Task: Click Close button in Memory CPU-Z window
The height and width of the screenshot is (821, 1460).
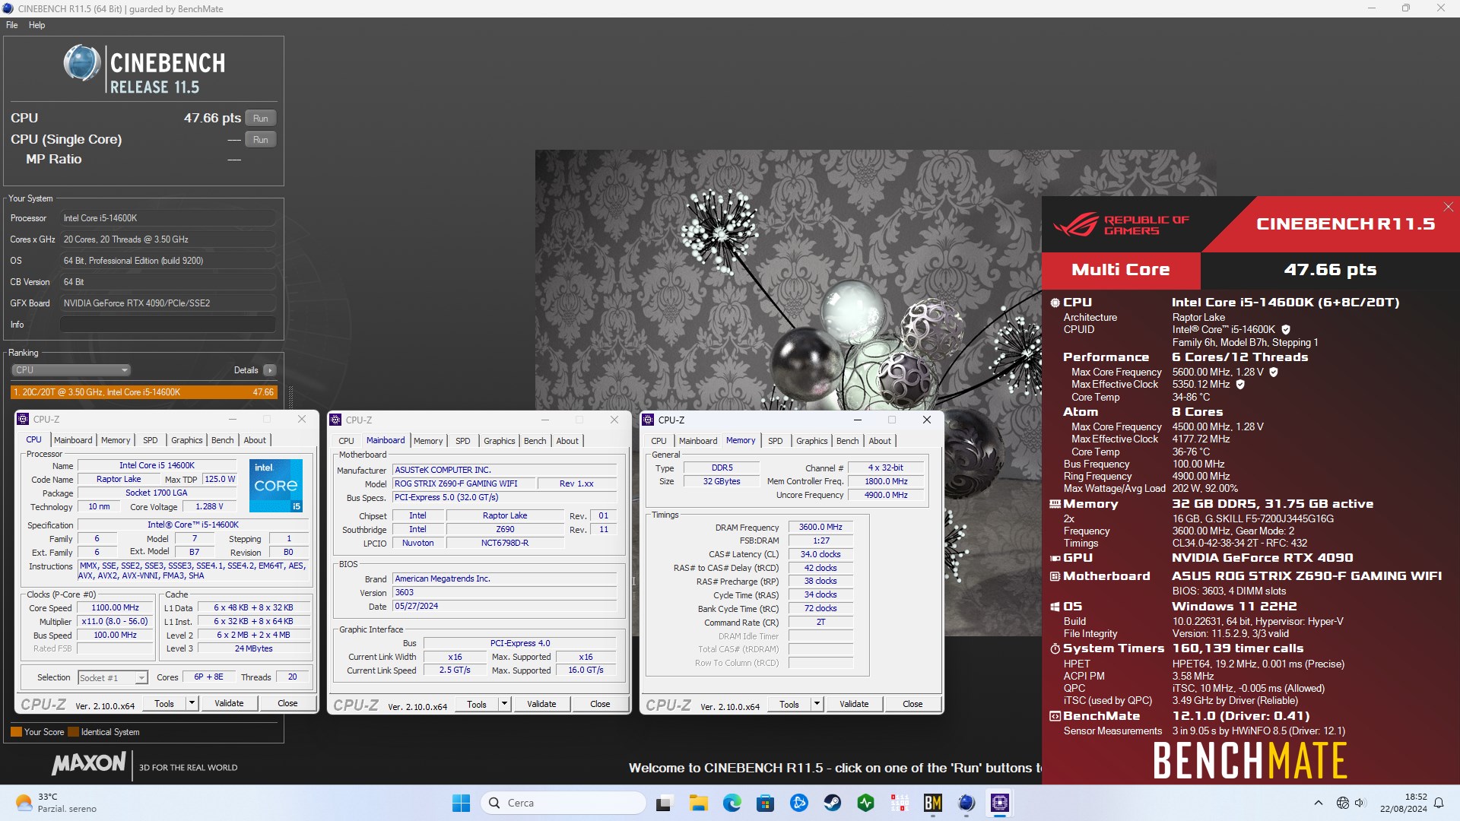Action: point(912,704)
